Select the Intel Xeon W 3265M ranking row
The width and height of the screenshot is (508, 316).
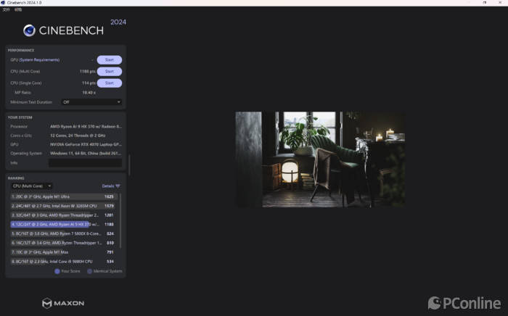pos(63,206)
